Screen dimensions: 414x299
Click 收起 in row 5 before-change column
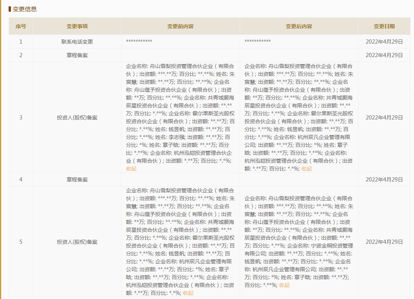188,293
